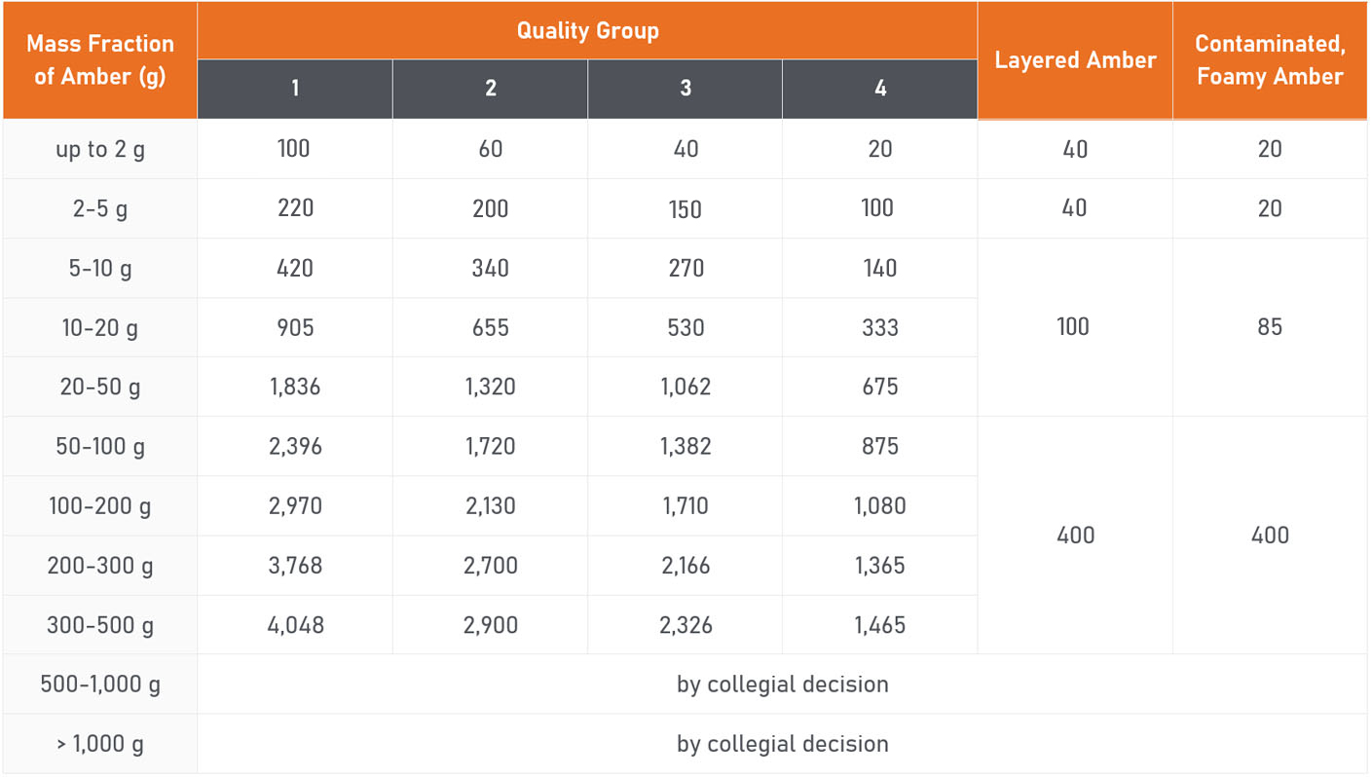Select the cell showing 333
Viewport: 1372px width, 777px height.
click(880, 328)
